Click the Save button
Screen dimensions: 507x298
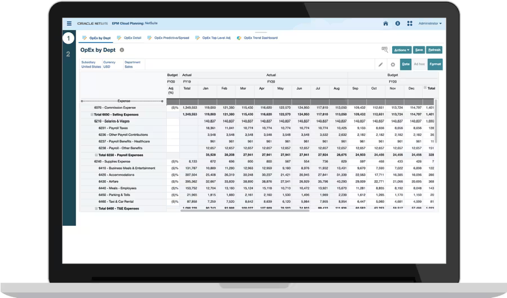tap(419, 50)
